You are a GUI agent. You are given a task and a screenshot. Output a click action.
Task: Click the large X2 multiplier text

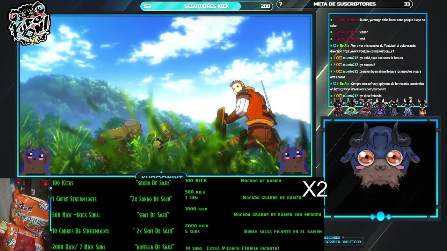[315, 189]
